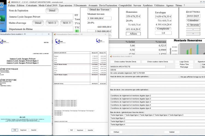Toggle Ne pas afficher le logo checkbox

(179, 77)
